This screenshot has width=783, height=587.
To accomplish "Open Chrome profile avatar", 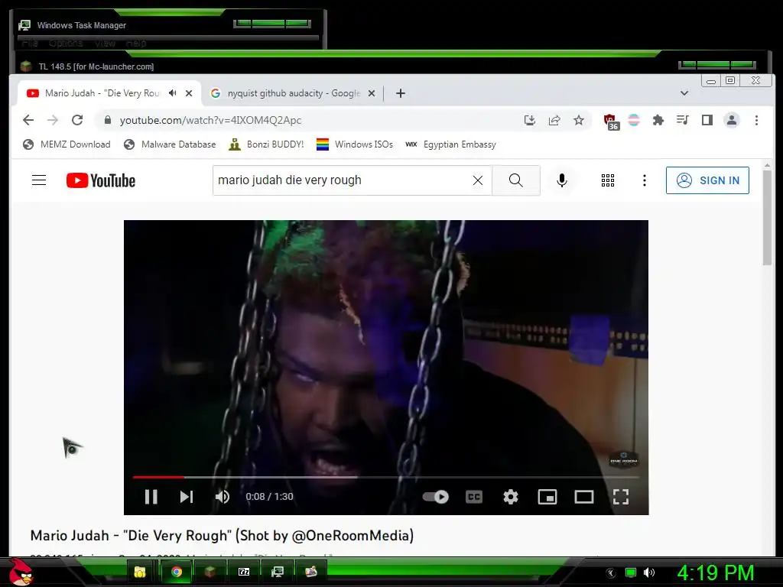I will [732, 120].
